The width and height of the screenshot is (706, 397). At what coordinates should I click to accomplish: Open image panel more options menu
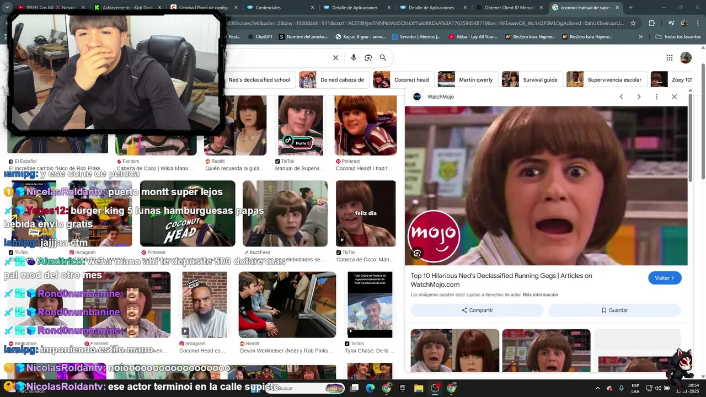[x=656, y=96]
